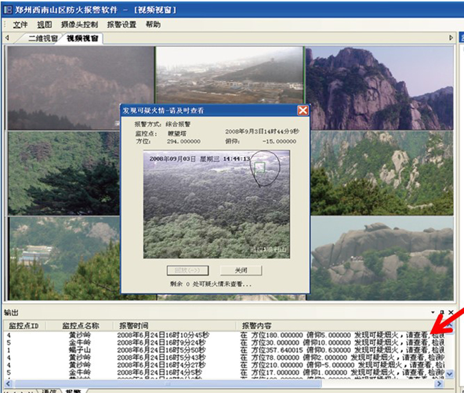Screen dimensions: 464x393
Task: Open the 输出 panel options dropdown arrow
Action: [x=433, y=312]
